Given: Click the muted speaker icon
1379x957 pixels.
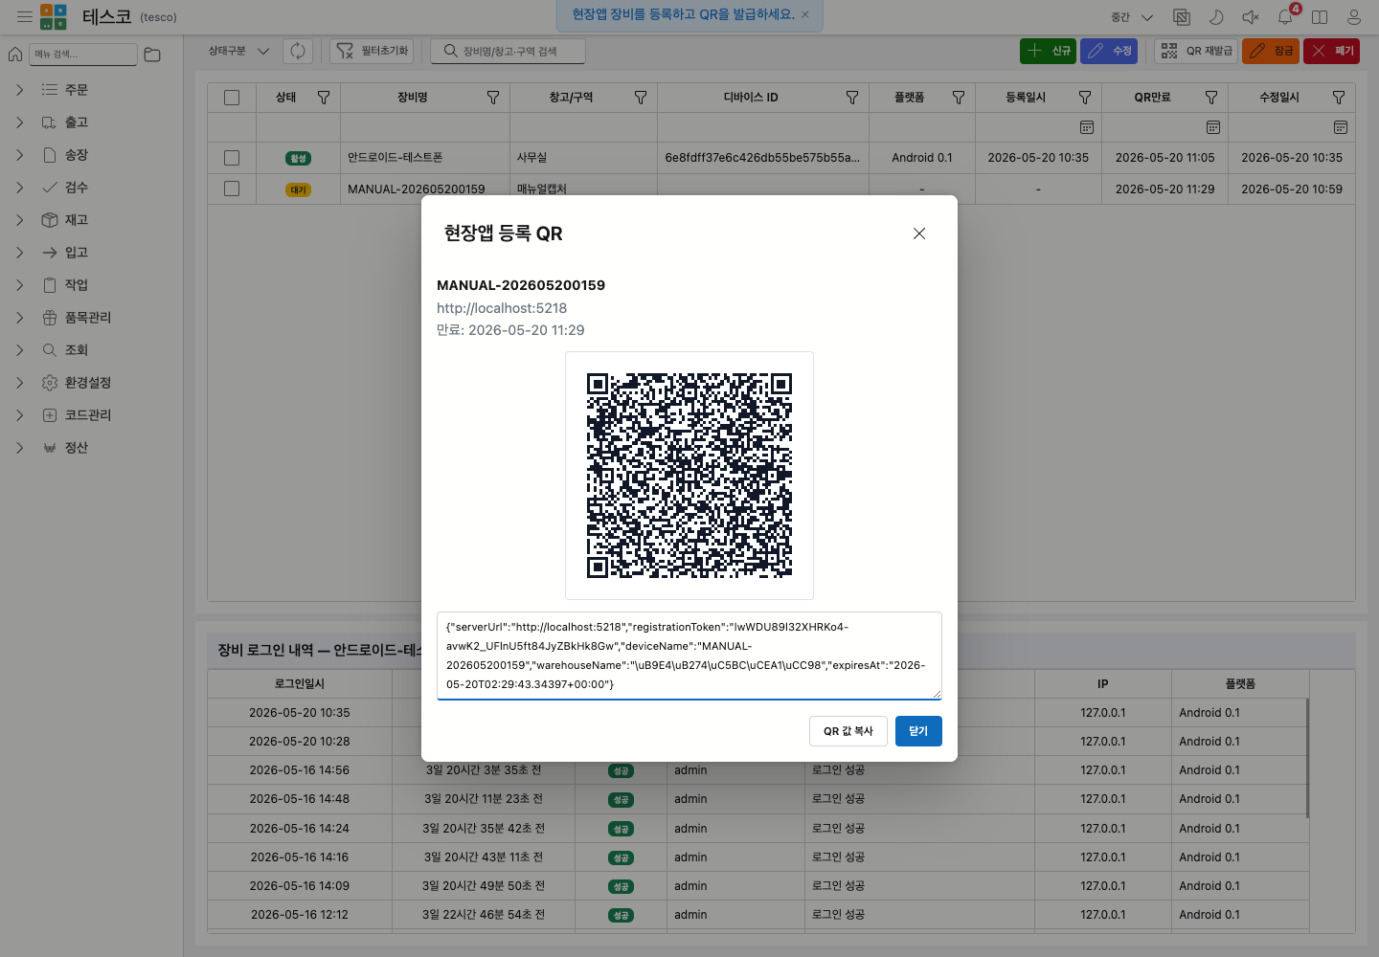Looking at the screenshot, I should (x=1251, y=17).
